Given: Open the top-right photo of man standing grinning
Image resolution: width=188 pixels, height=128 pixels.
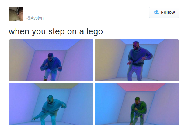Looking at the screenshot, I should point(137,60).
